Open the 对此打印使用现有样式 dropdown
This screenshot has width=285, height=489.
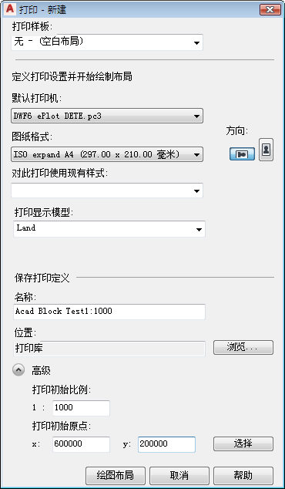coord(107,191)
